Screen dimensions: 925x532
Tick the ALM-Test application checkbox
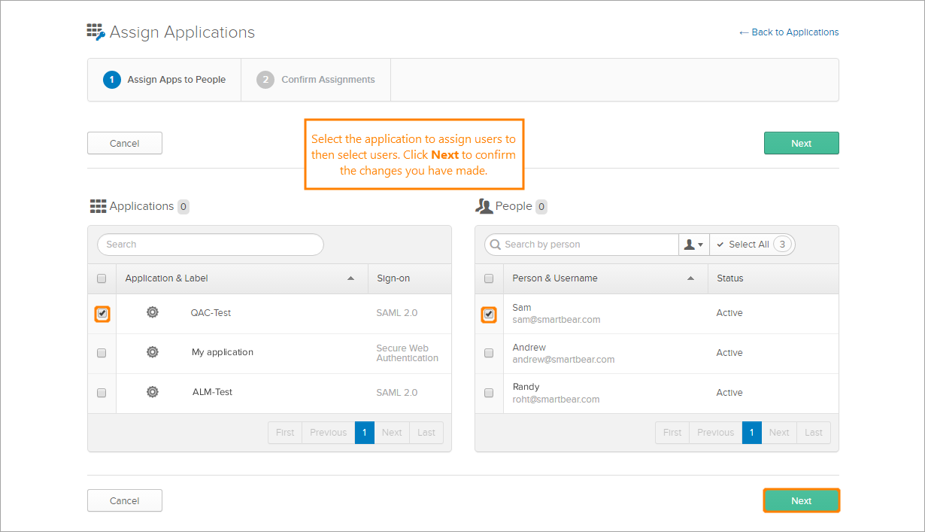(102, 393)
